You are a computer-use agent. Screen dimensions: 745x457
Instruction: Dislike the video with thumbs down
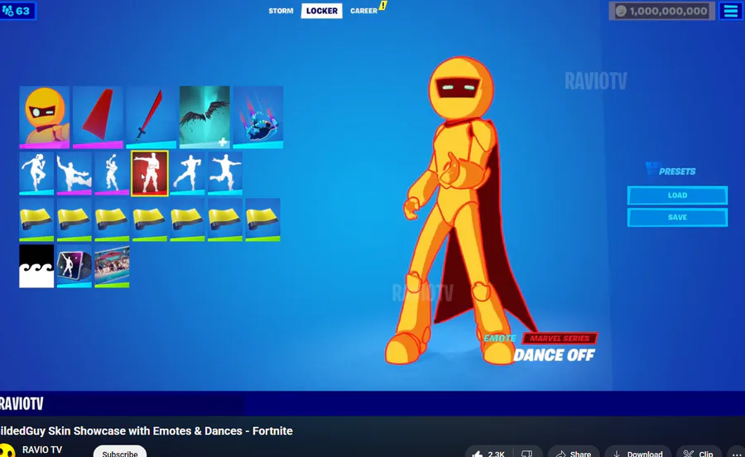[x=527, y=453]
